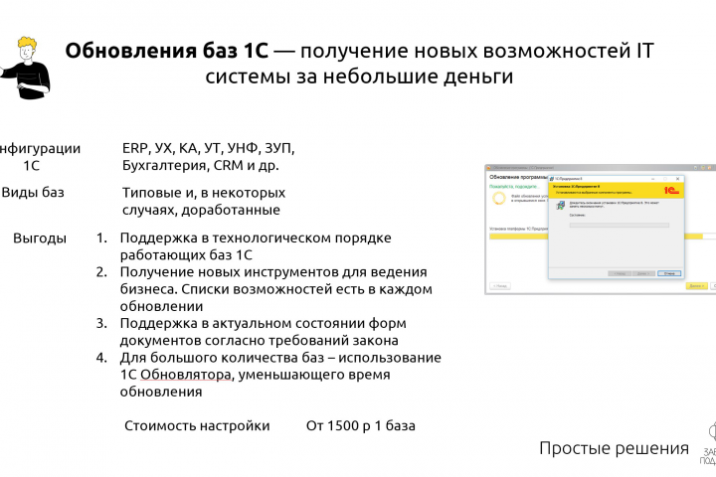Click greyed Назад button in 1C installer dialog

tap(620, 273)
